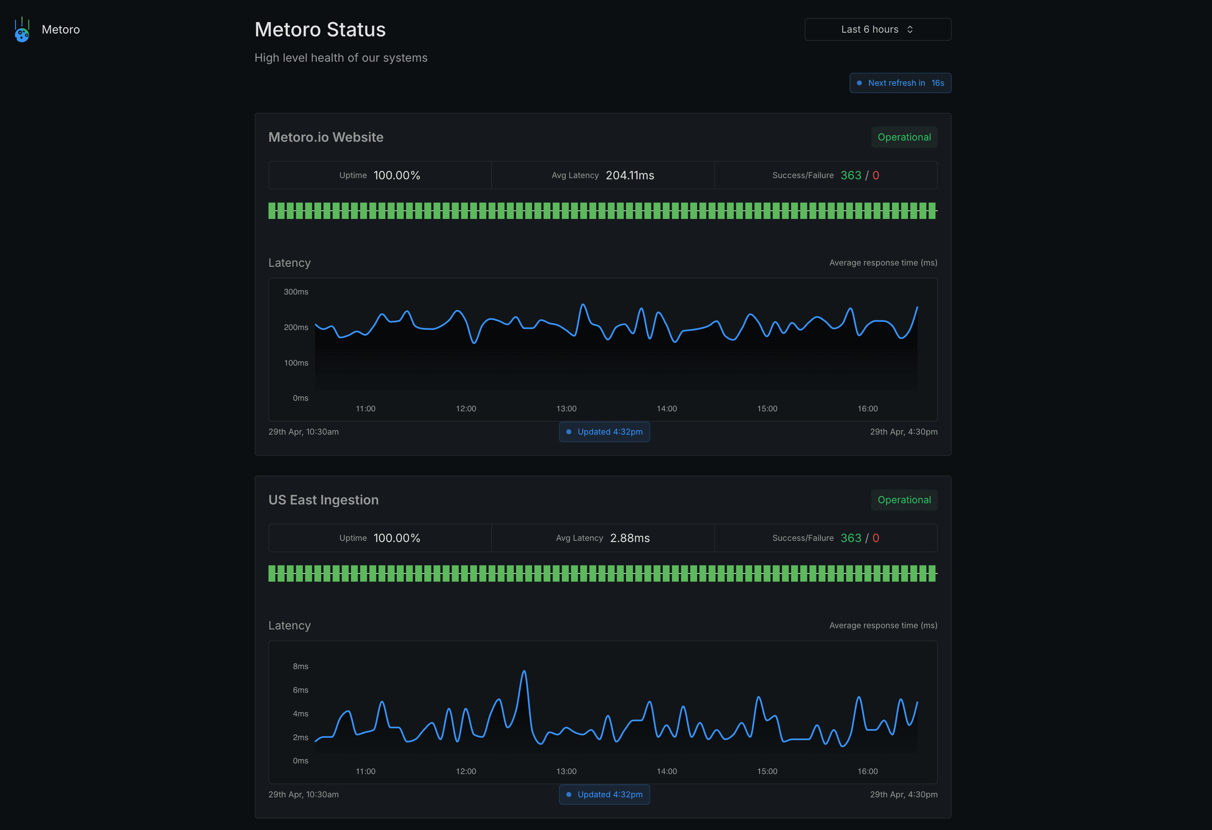This screenshot has width=1212, height=830.
Task: Click the Operational badge for US East Ingestion
Action: 904,500
